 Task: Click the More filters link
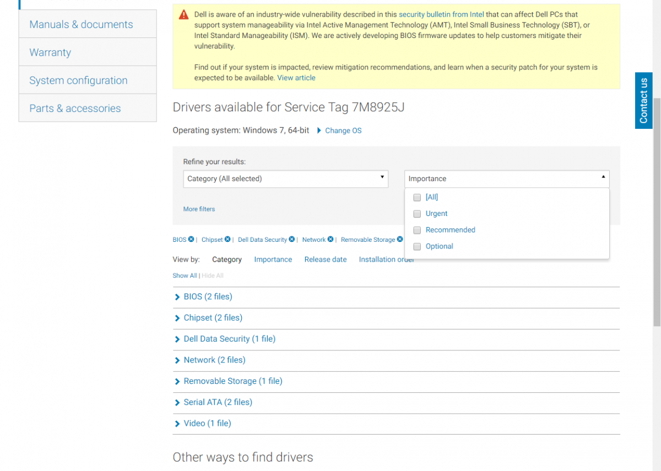point(199,209)
